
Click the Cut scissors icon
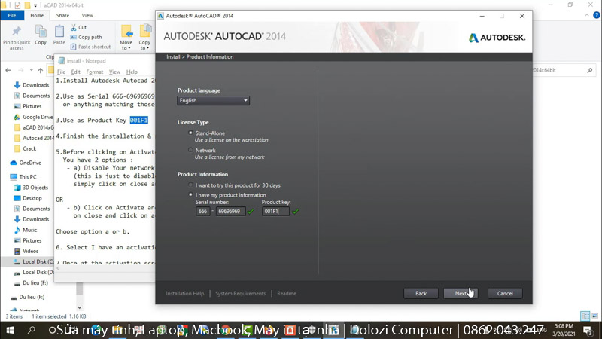click(73, 27)
